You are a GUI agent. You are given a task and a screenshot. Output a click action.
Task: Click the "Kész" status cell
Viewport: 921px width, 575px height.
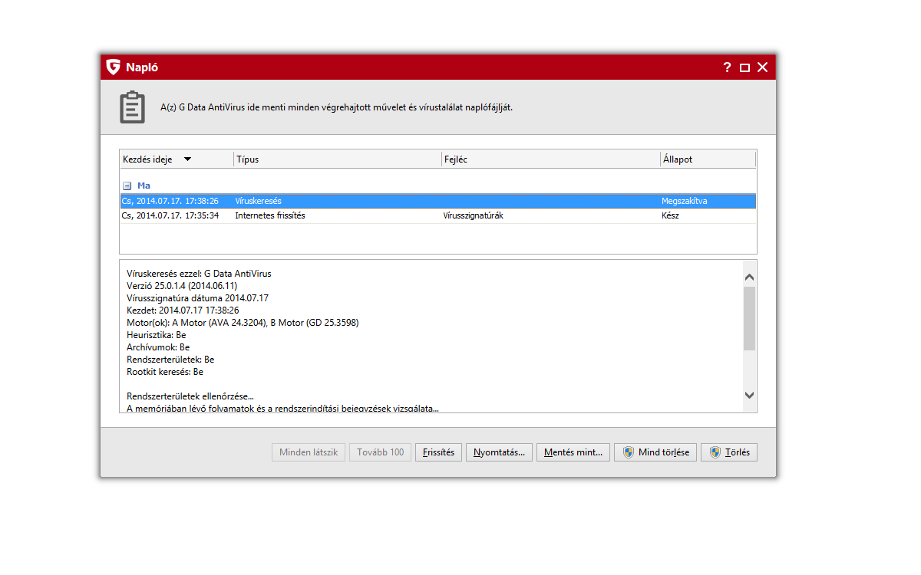coord(670,215)
